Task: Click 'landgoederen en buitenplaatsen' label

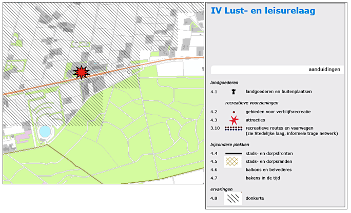Action: coord(279,92)
